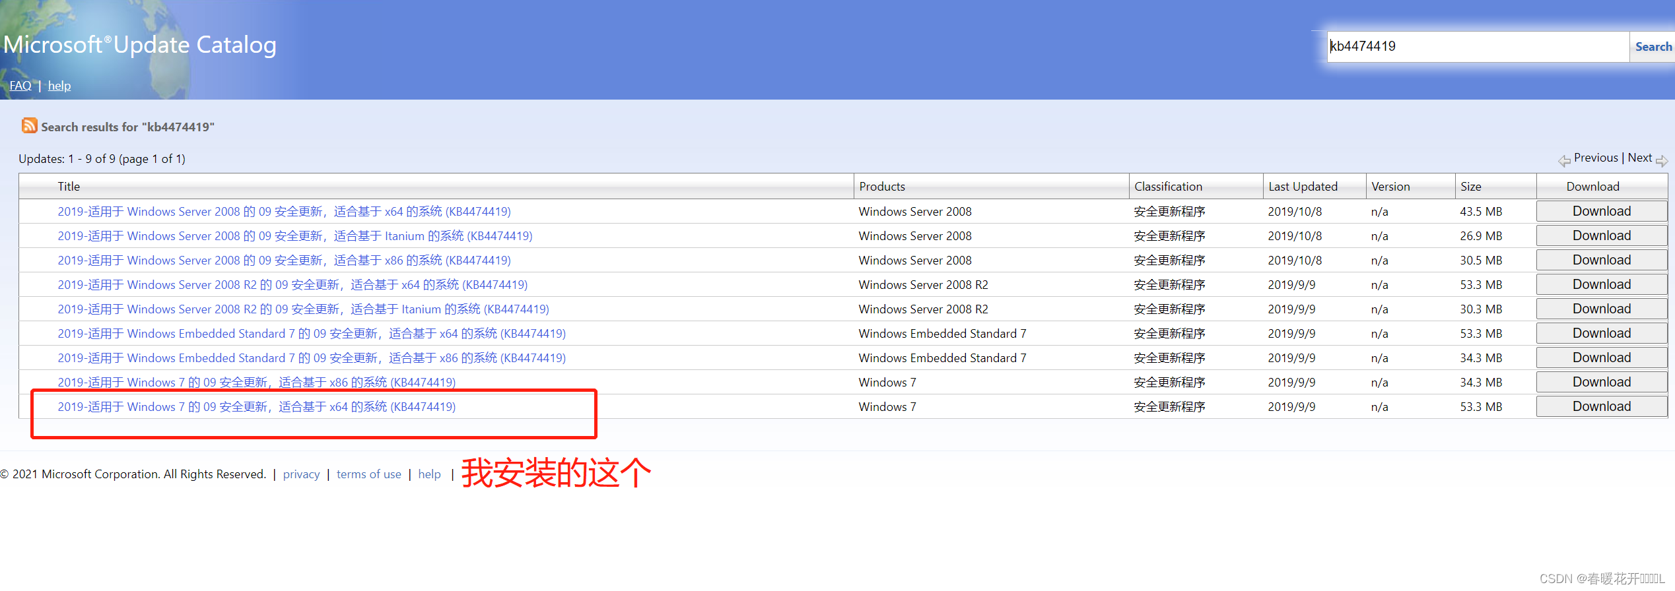This screenshot has height=591, width=1675.
Task: Click the Previous page text link
Action: click(x=1596, y=158)
